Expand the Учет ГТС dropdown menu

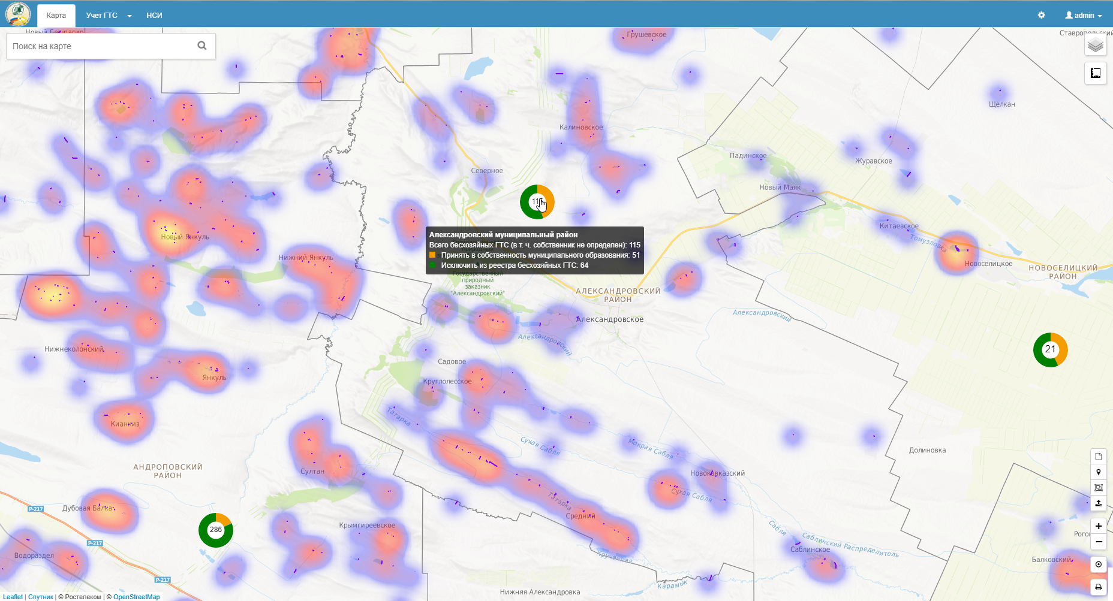click(109, 16)
